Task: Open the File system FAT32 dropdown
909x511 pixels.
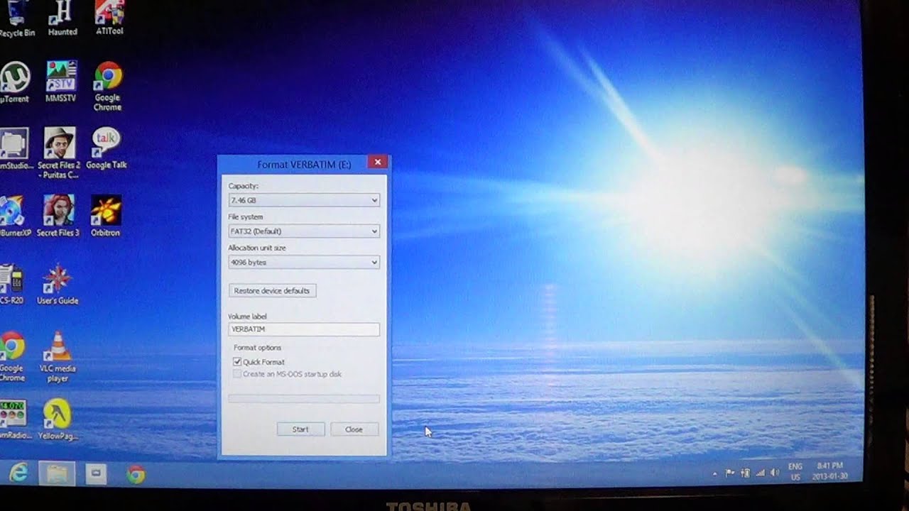Action: tap(304, 231)
